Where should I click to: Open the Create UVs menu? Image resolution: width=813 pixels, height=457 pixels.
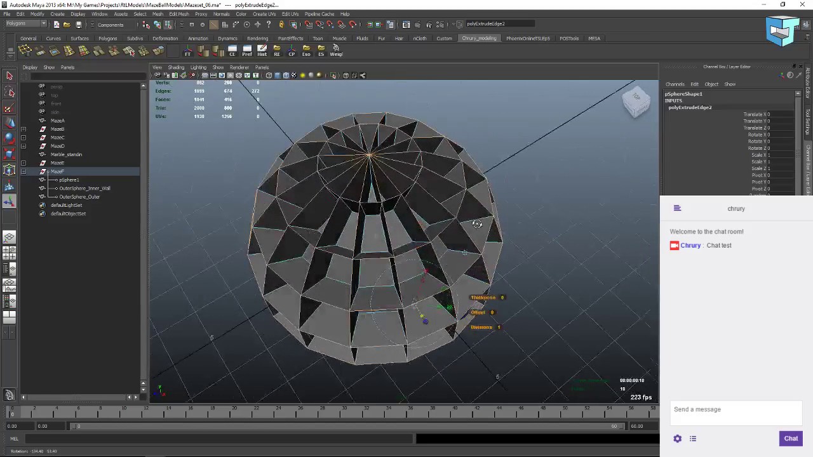(264, 14)
